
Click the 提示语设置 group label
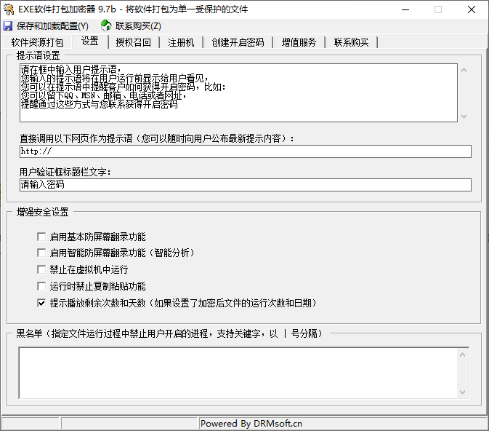[x=38, y=55]
